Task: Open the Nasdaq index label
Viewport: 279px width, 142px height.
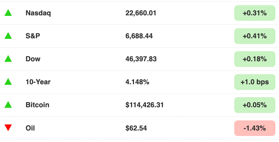Action: click(x=38, y=13)
